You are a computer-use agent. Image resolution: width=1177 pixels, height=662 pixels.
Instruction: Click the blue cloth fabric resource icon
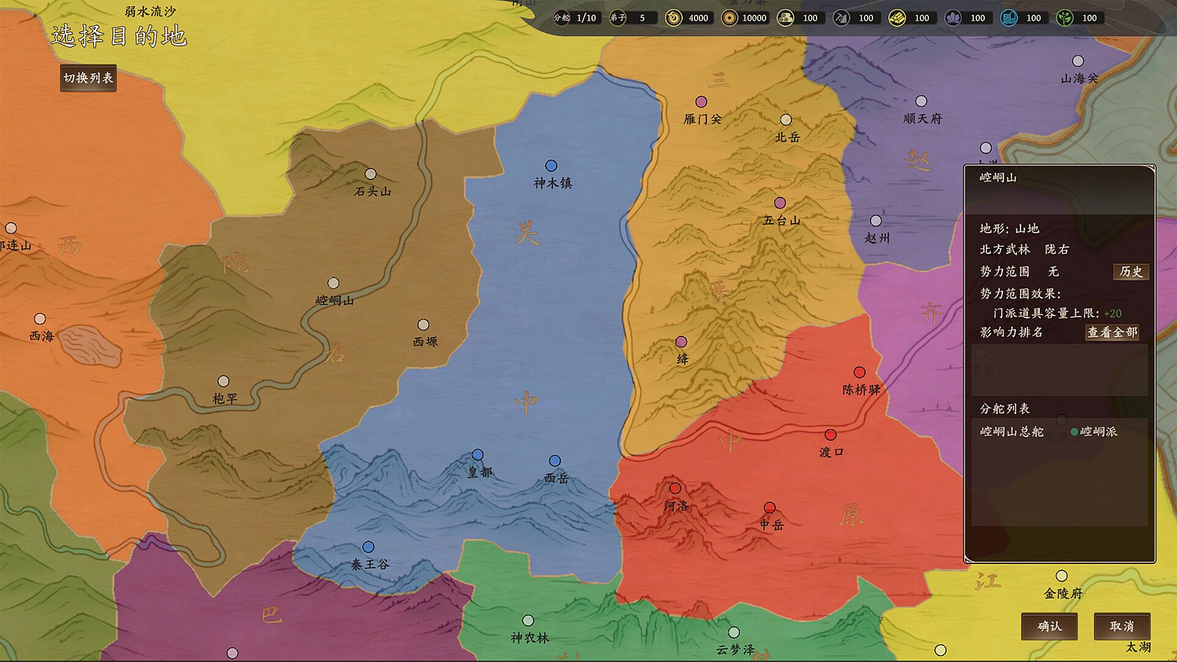(x=1008, y=18)
